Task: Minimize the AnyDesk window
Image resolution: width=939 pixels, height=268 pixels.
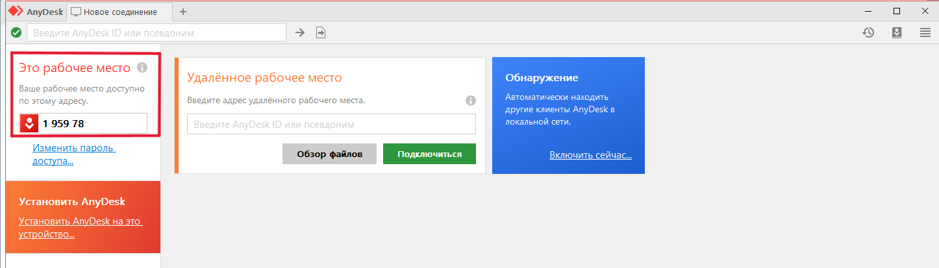Action: point(868,11)
